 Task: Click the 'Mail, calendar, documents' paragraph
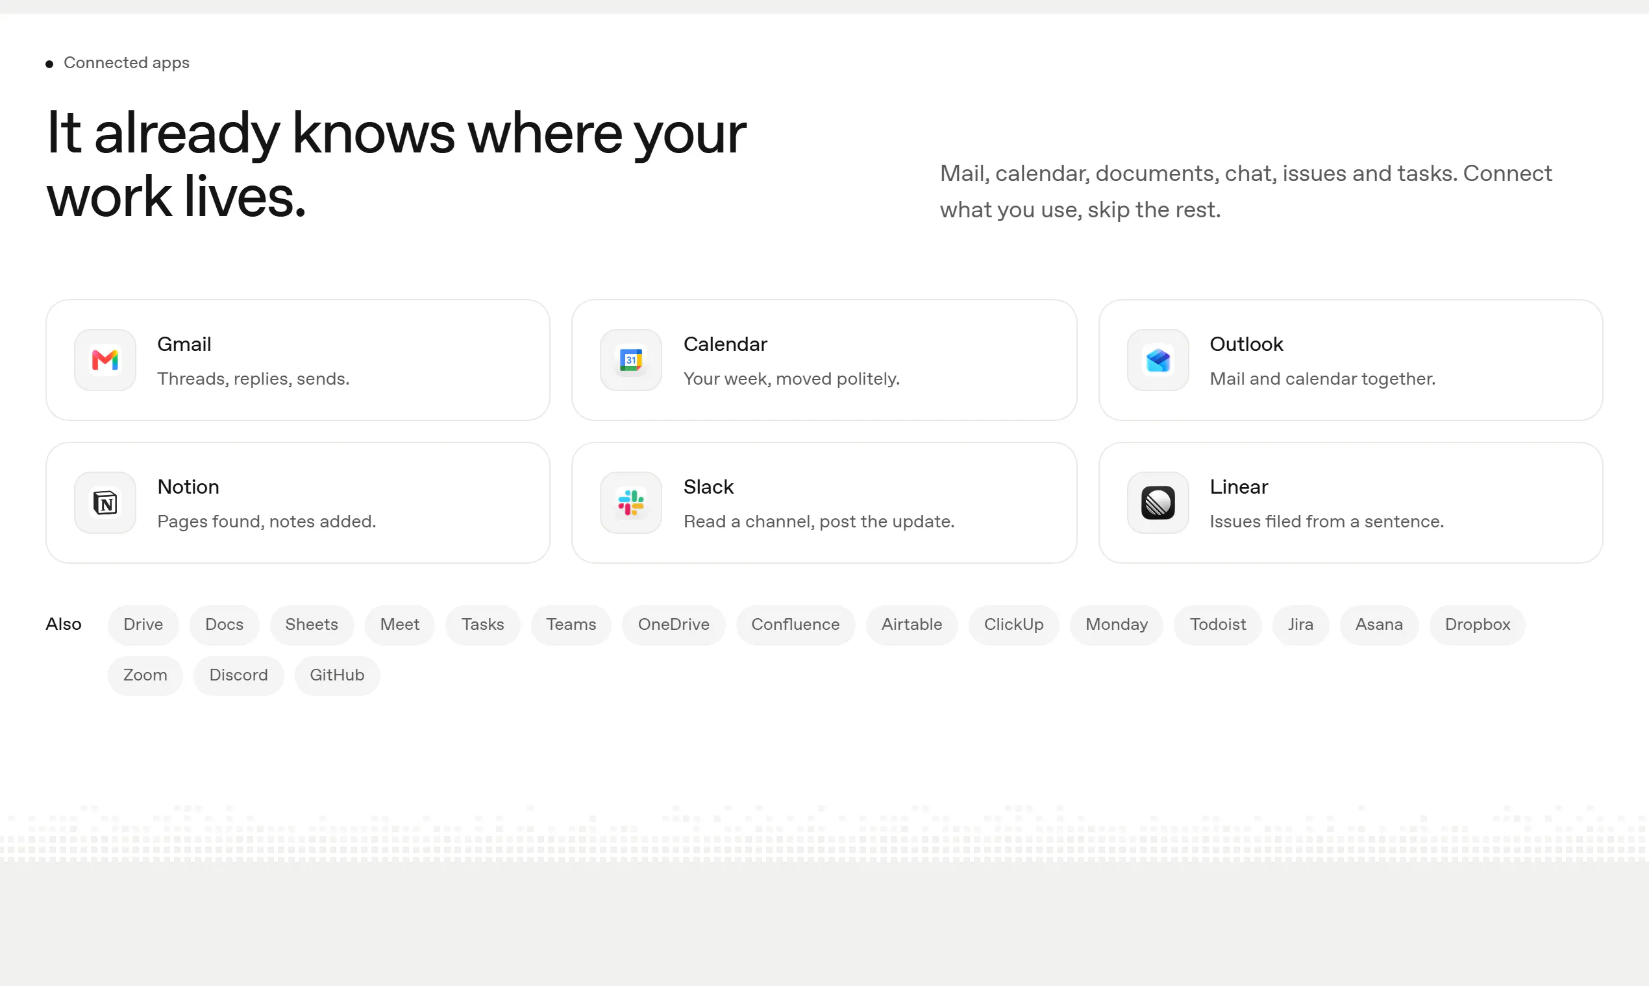(x=1245, y=191)
